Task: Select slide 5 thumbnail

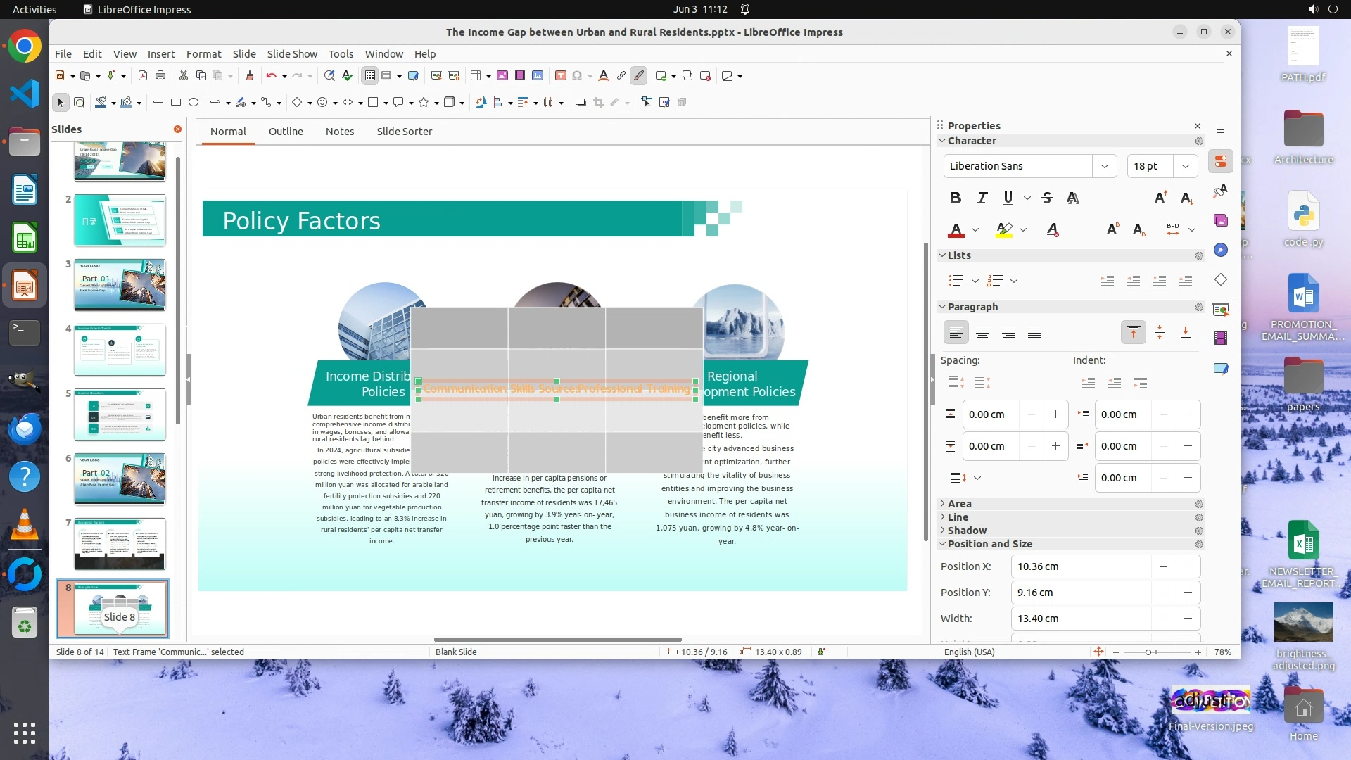Action: 120,414
